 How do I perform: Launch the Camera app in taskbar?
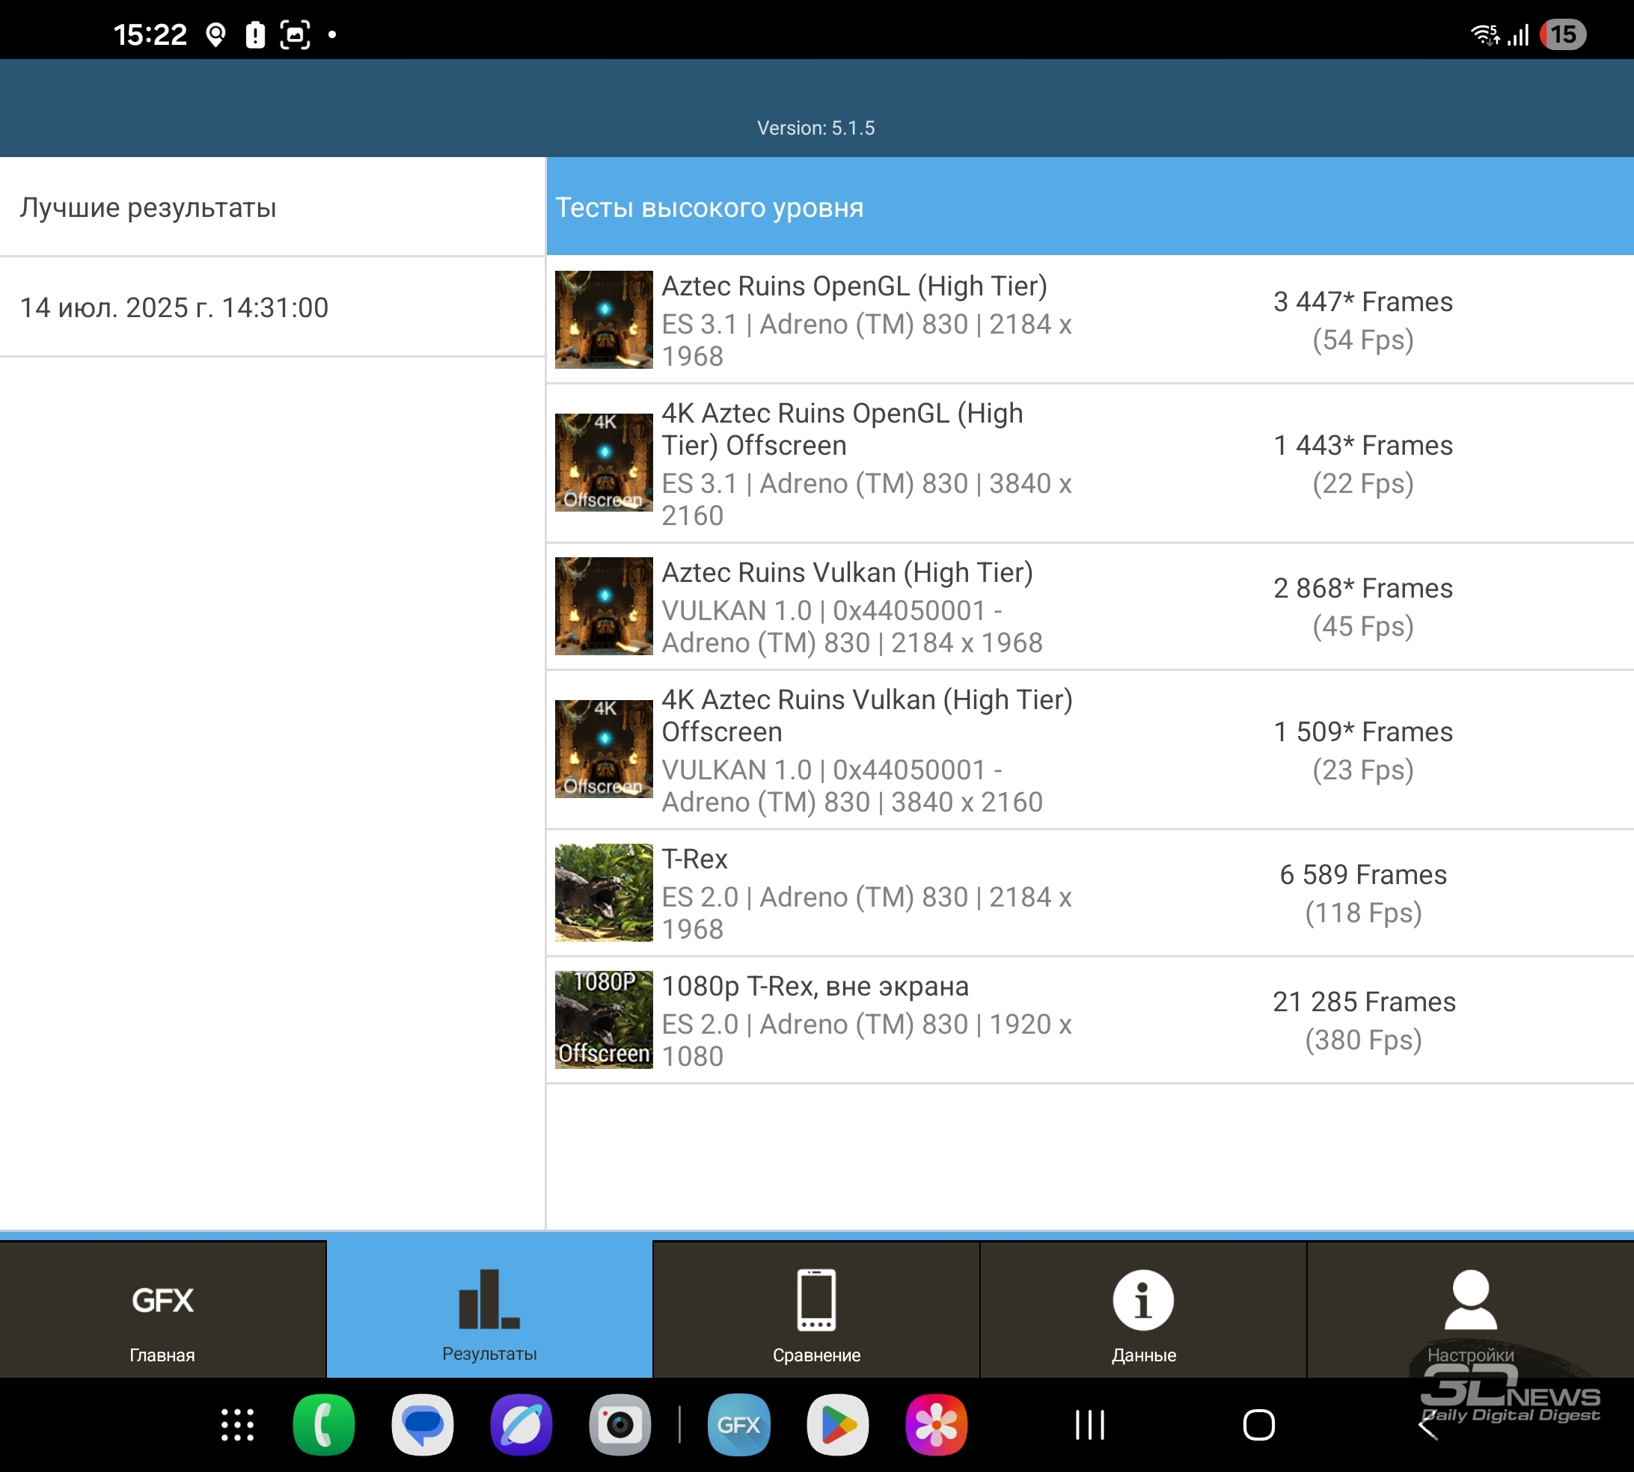[620, 1424]
